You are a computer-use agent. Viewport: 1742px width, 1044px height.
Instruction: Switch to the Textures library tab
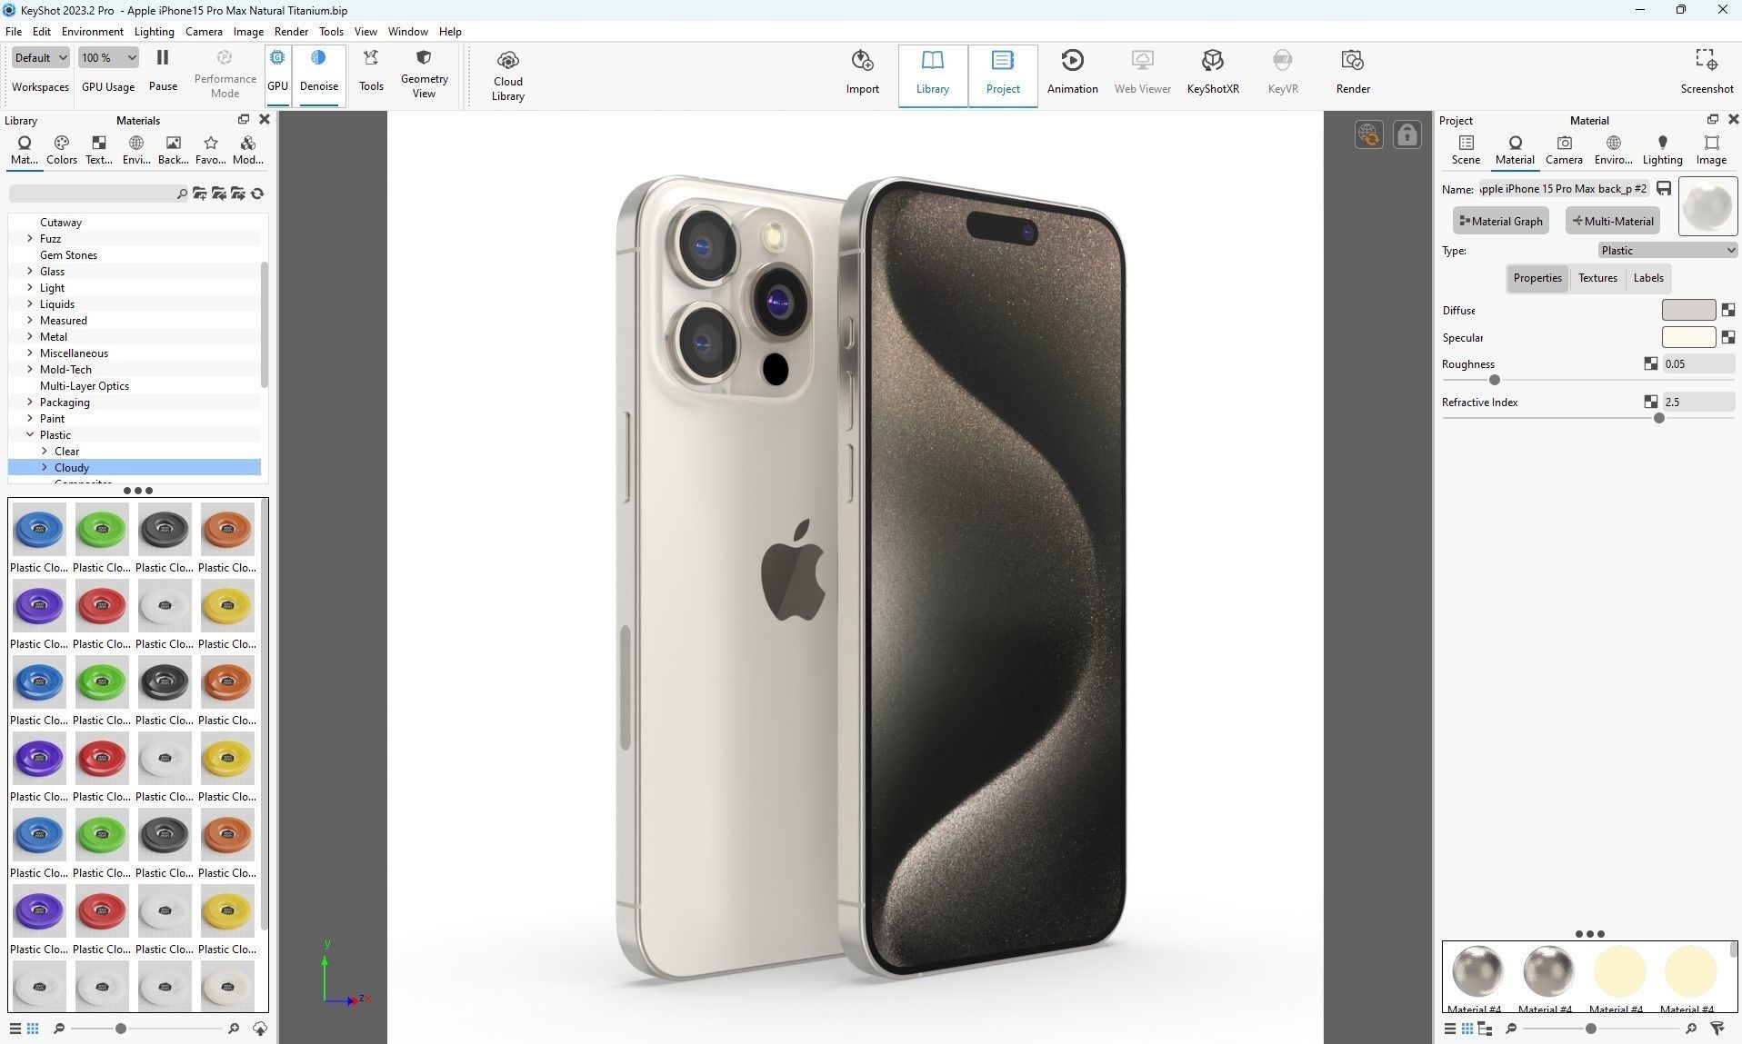coord(99,150)
